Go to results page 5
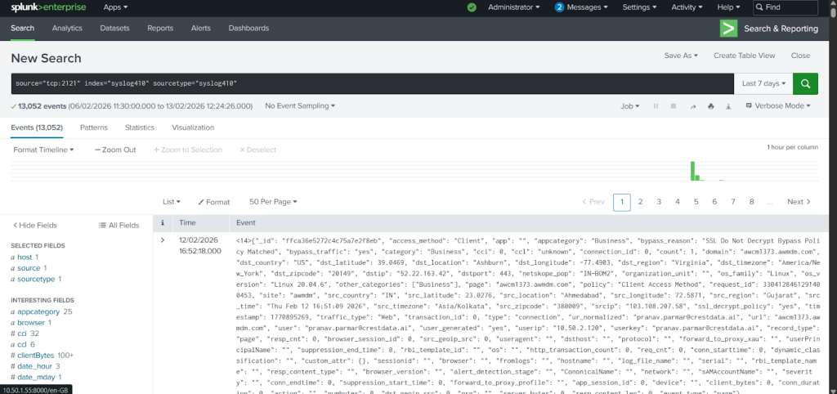 click(x=696, y=202)
